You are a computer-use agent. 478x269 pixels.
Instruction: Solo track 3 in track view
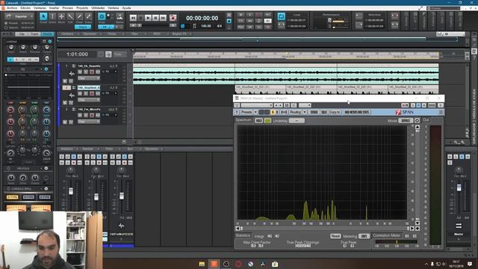pos(86,115)
